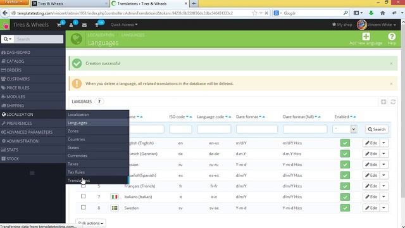Expand the Vincent White user menu
The width and height of the screenshot is (405, 228).
[x=382, y=25]
